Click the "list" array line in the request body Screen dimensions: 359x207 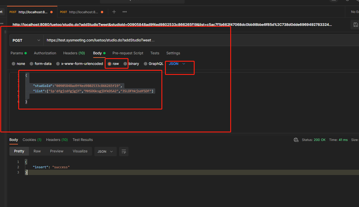pos(93,91)
